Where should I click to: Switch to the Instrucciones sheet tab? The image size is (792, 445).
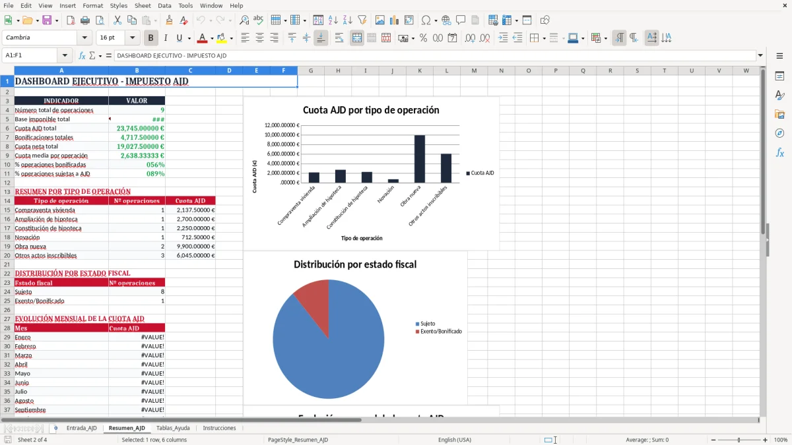[x=219, y=428]
